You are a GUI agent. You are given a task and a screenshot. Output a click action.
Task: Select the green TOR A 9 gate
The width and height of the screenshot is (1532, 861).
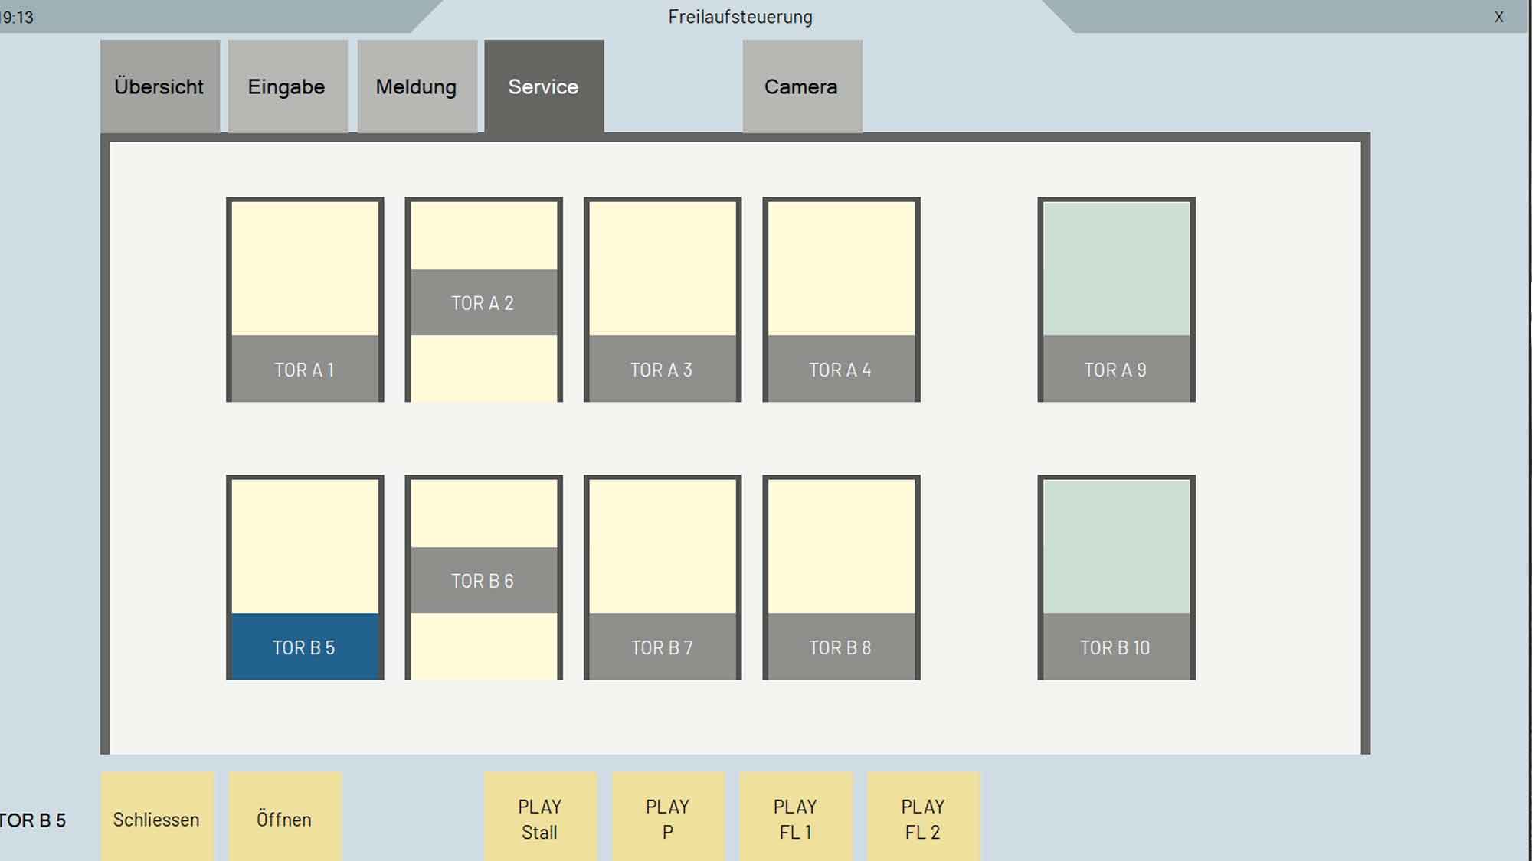point(1116,300)
